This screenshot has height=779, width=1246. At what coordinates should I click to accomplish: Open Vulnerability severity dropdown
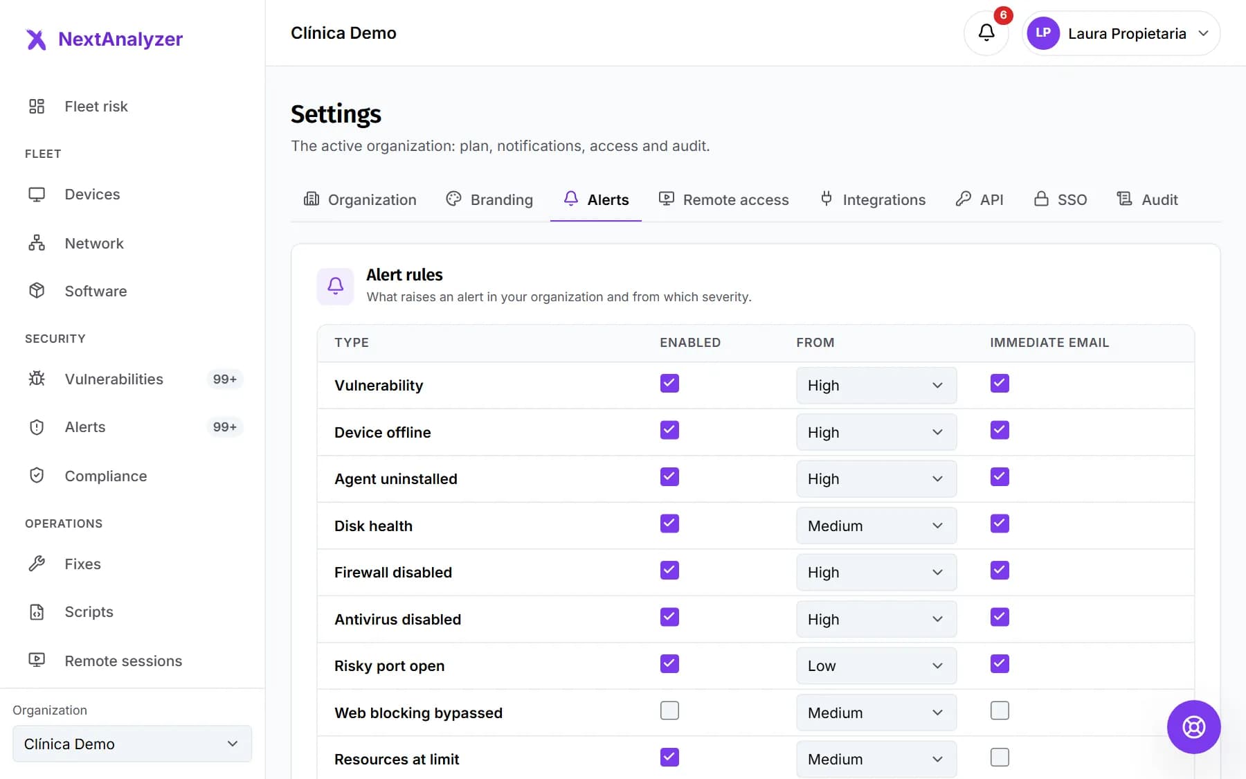[x=876, y=386]
